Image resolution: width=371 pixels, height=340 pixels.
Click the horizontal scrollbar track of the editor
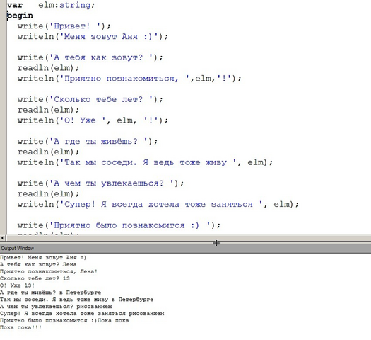(x=188, y=237)
